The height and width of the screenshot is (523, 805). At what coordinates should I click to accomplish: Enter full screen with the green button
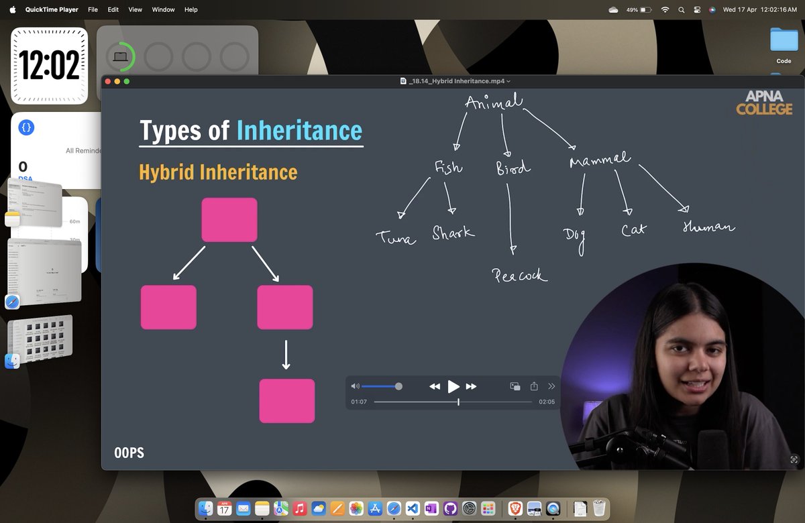[x=126, y=81]
